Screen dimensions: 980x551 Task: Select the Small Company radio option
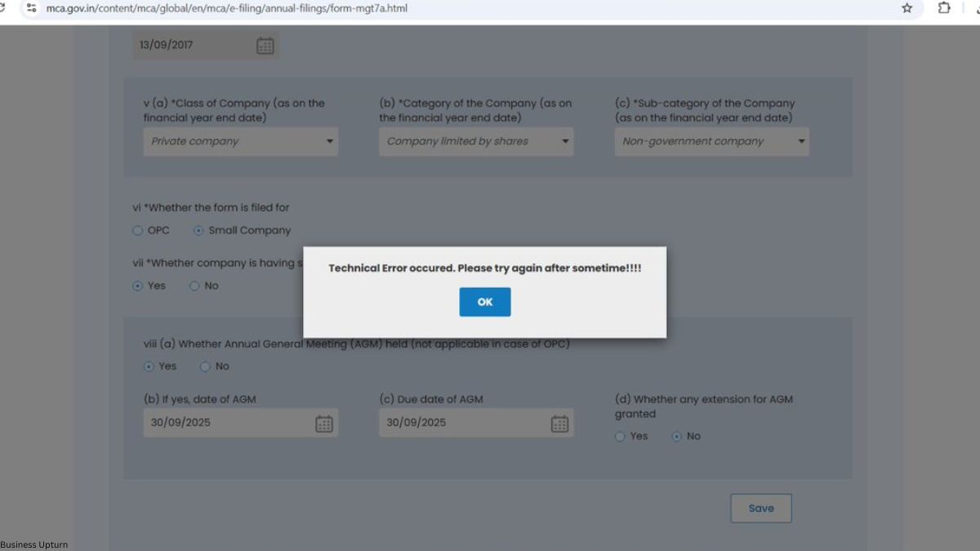coord(198,231)
